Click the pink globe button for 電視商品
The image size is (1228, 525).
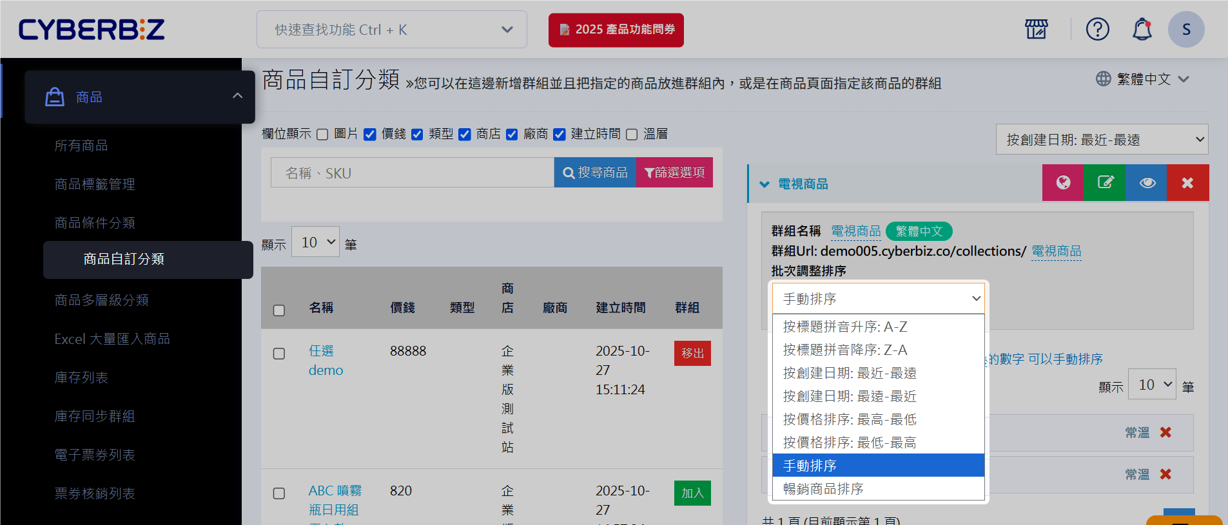[x=1063, y=183]
